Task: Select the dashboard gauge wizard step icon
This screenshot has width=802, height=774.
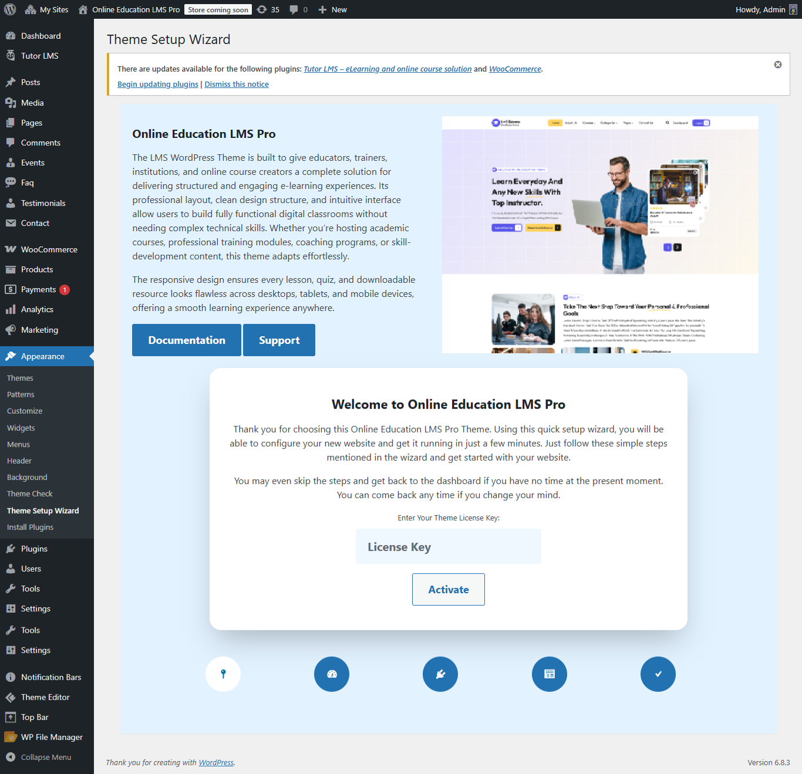Action: [331, 674]
